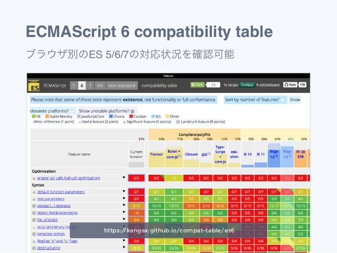Click Current browser 0/2 tail calls cell
This screenshot has height=253, width=337.
(136, 178)
